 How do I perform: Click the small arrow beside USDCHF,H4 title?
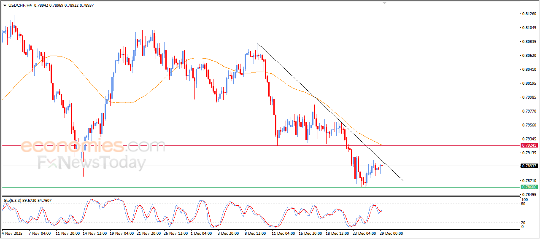pyautogui.click(x=5, y=5)
